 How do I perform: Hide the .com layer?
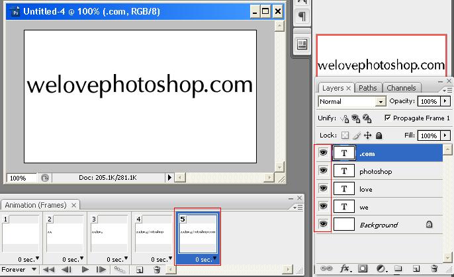(x=323, y=153)
